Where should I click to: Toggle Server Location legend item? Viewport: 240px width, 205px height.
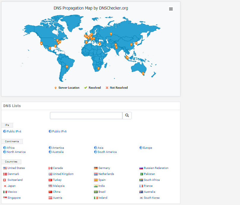click(67, 88)
